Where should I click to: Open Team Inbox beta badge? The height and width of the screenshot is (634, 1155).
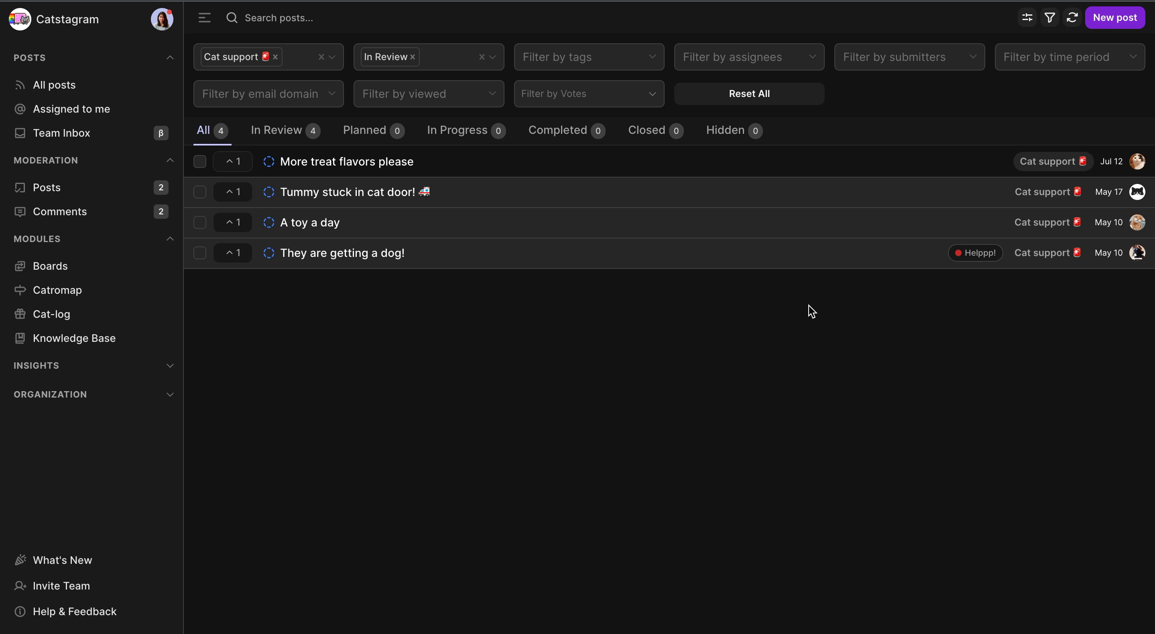161,133
